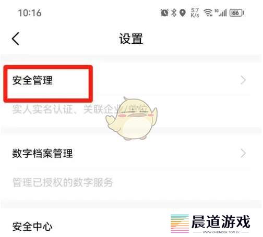Expand 数字档案管理 via right chevron
Image resolution: width=263 pixels, height=237 pixels.
[243, 154]
